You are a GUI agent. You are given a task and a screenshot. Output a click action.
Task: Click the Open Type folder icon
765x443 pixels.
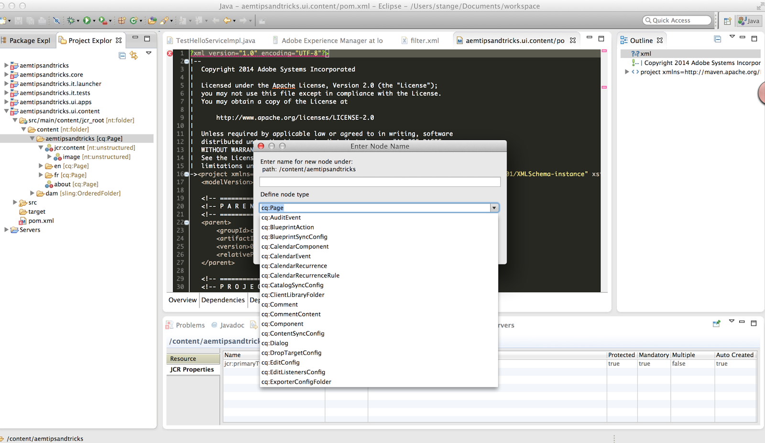point(153,21)
